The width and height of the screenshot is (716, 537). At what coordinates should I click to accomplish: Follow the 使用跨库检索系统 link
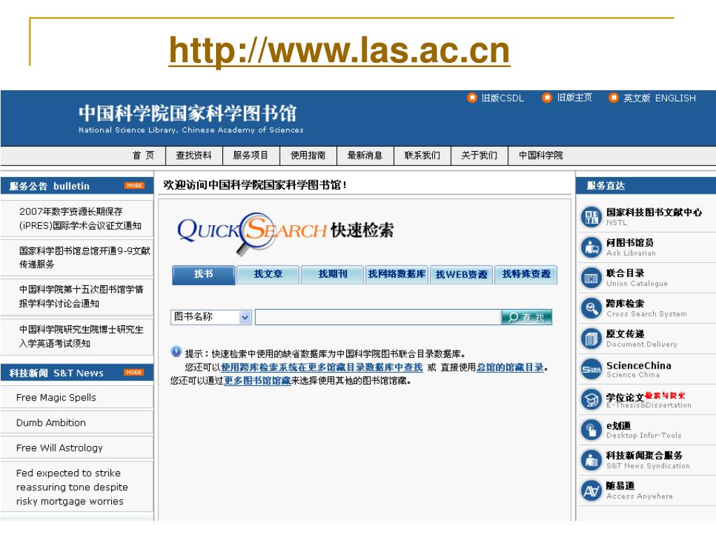point(322,367)
